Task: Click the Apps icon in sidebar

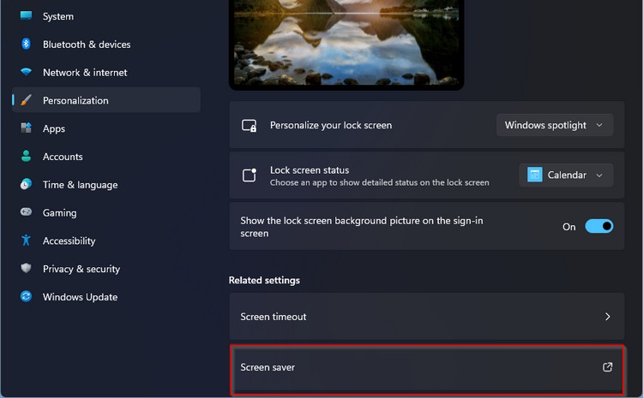Action: (x=27, y=128)
